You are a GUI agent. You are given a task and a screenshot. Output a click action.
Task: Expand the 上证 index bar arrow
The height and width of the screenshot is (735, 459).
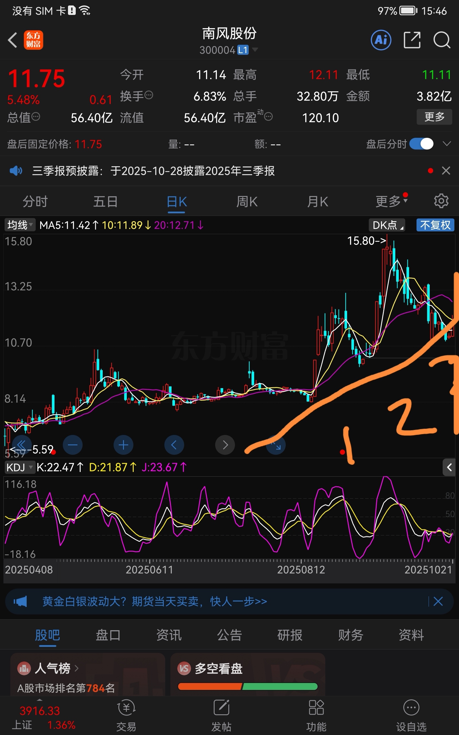(40, 700)
